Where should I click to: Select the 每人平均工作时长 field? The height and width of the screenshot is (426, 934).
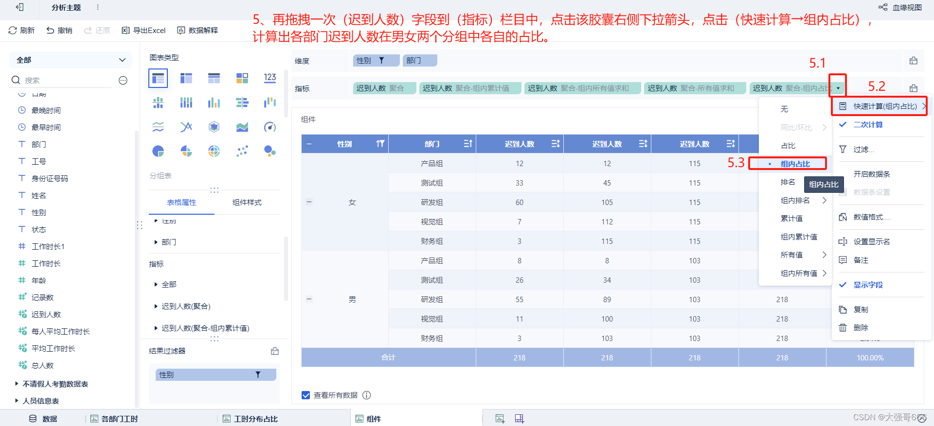[61, 331]
